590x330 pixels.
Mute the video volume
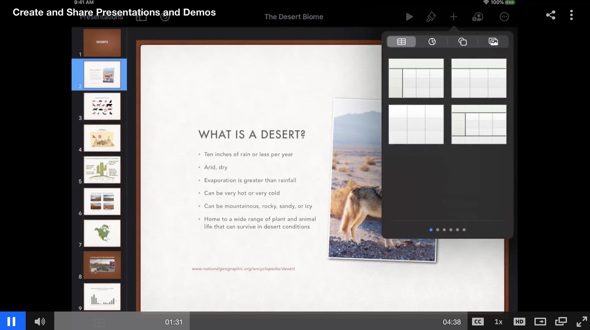(40, 321)
